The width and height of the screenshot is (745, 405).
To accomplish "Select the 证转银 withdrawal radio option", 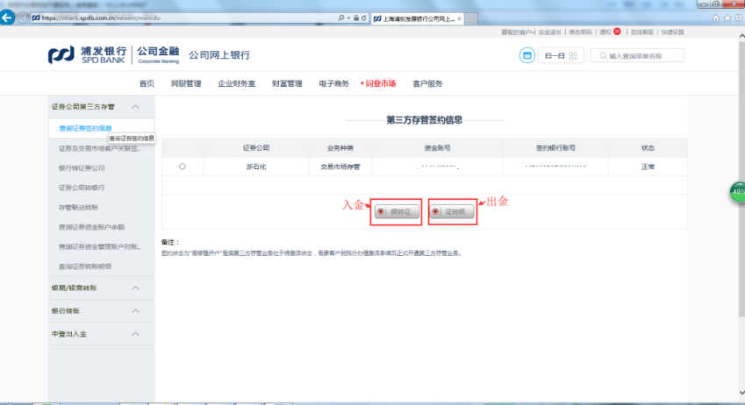I will [x=436, y=211].
